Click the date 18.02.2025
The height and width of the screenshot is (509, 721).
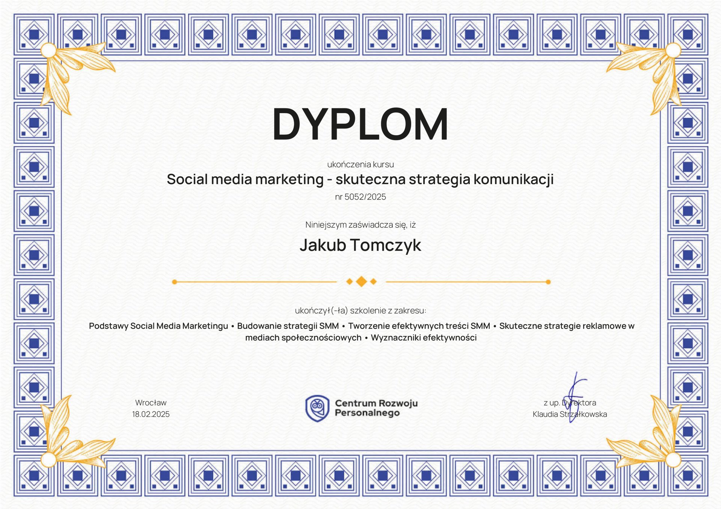pos(151,414)
